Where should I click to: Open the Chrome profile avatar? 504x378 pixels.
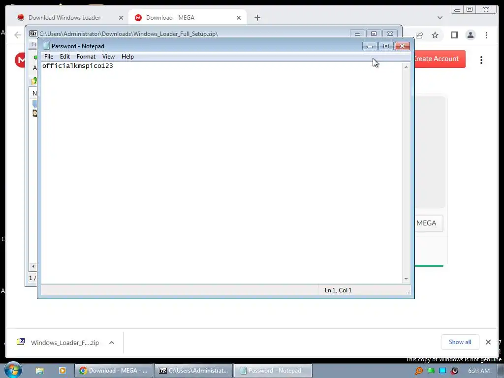coord(470,35)
